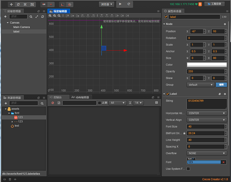Open the Horizontal Align CENTER dropdown
The image size is (231, 182).
pyautogui.click(x=207, y=113)
